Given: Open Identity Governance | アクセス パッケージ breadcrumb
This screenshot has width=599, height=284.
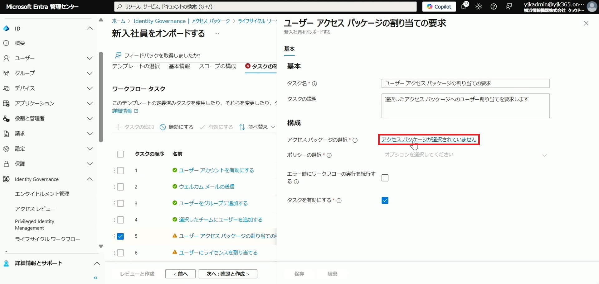Looking at the screenshot, I should coord(182,21).
